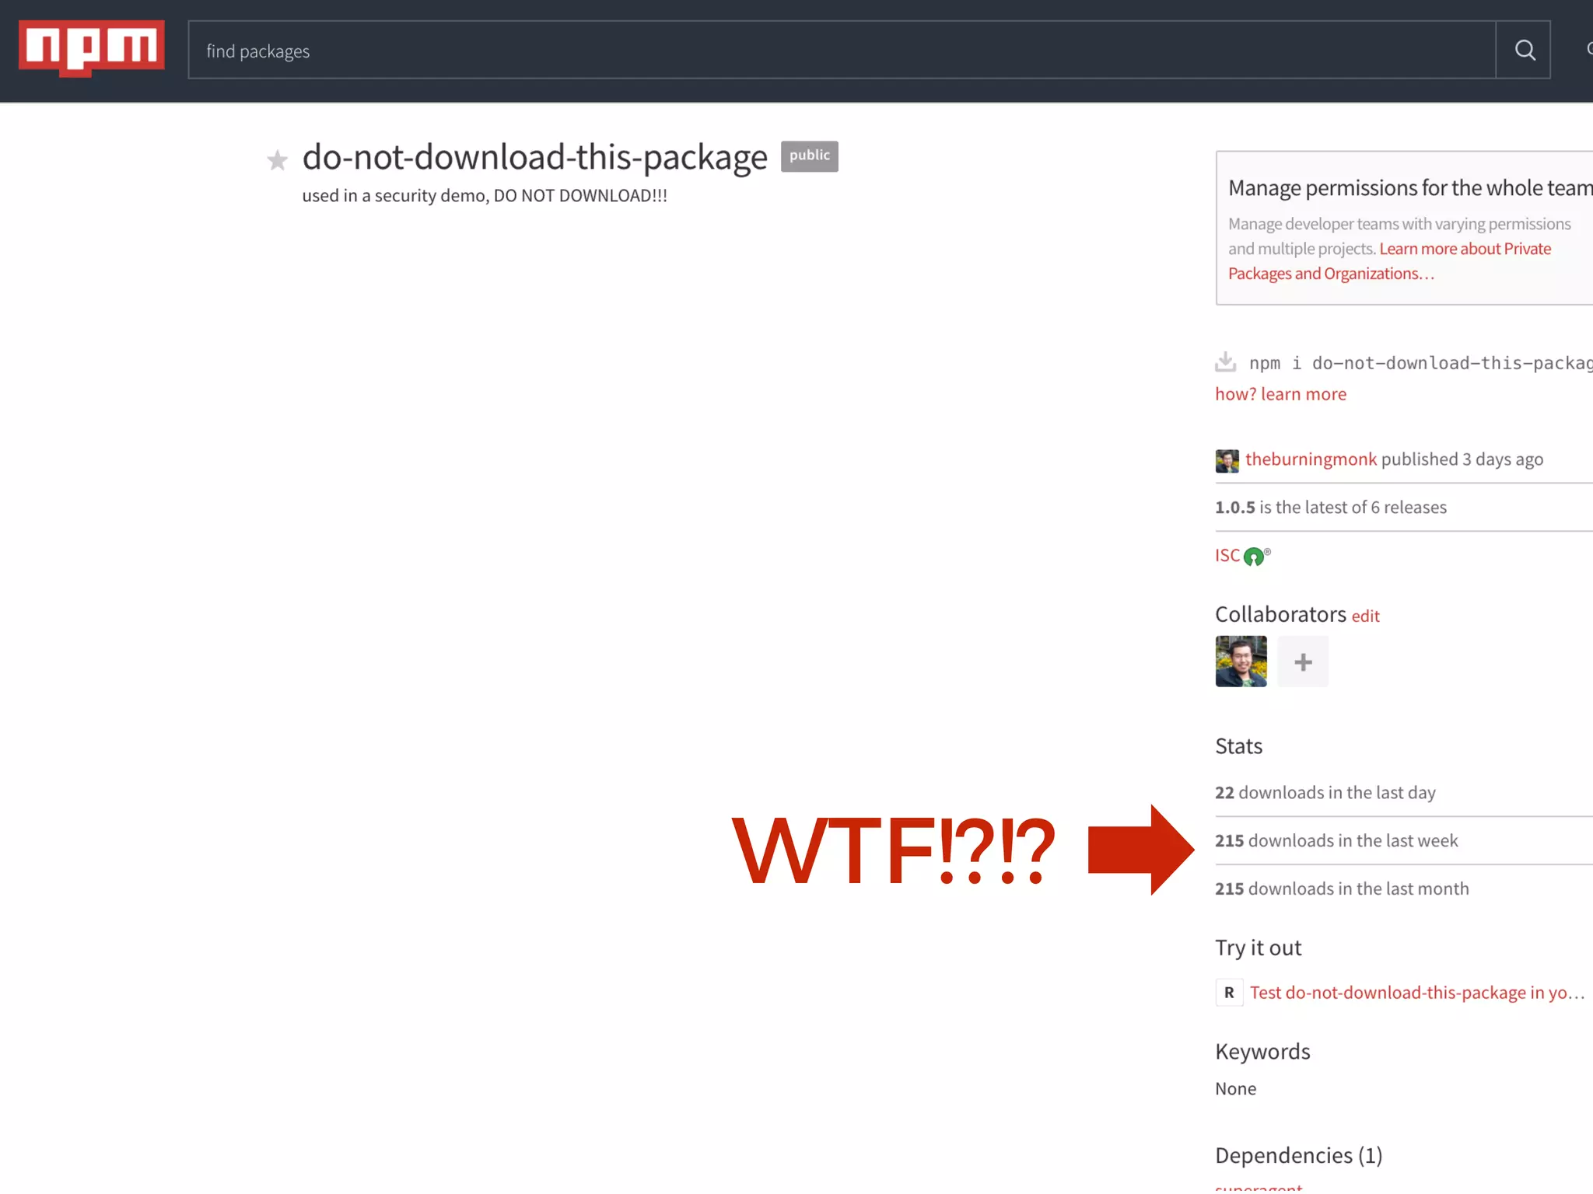Click the collaborator profile photo
This screenshot has width=1593, height=1194.
[1241, 662]
